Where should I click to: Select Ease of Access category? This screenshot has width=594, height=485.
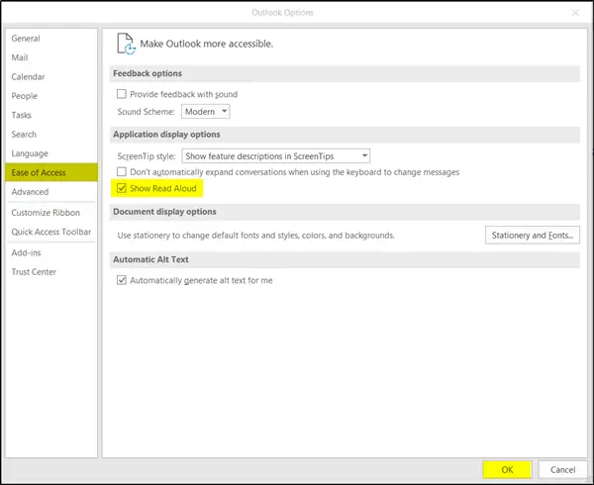(51, 172)
